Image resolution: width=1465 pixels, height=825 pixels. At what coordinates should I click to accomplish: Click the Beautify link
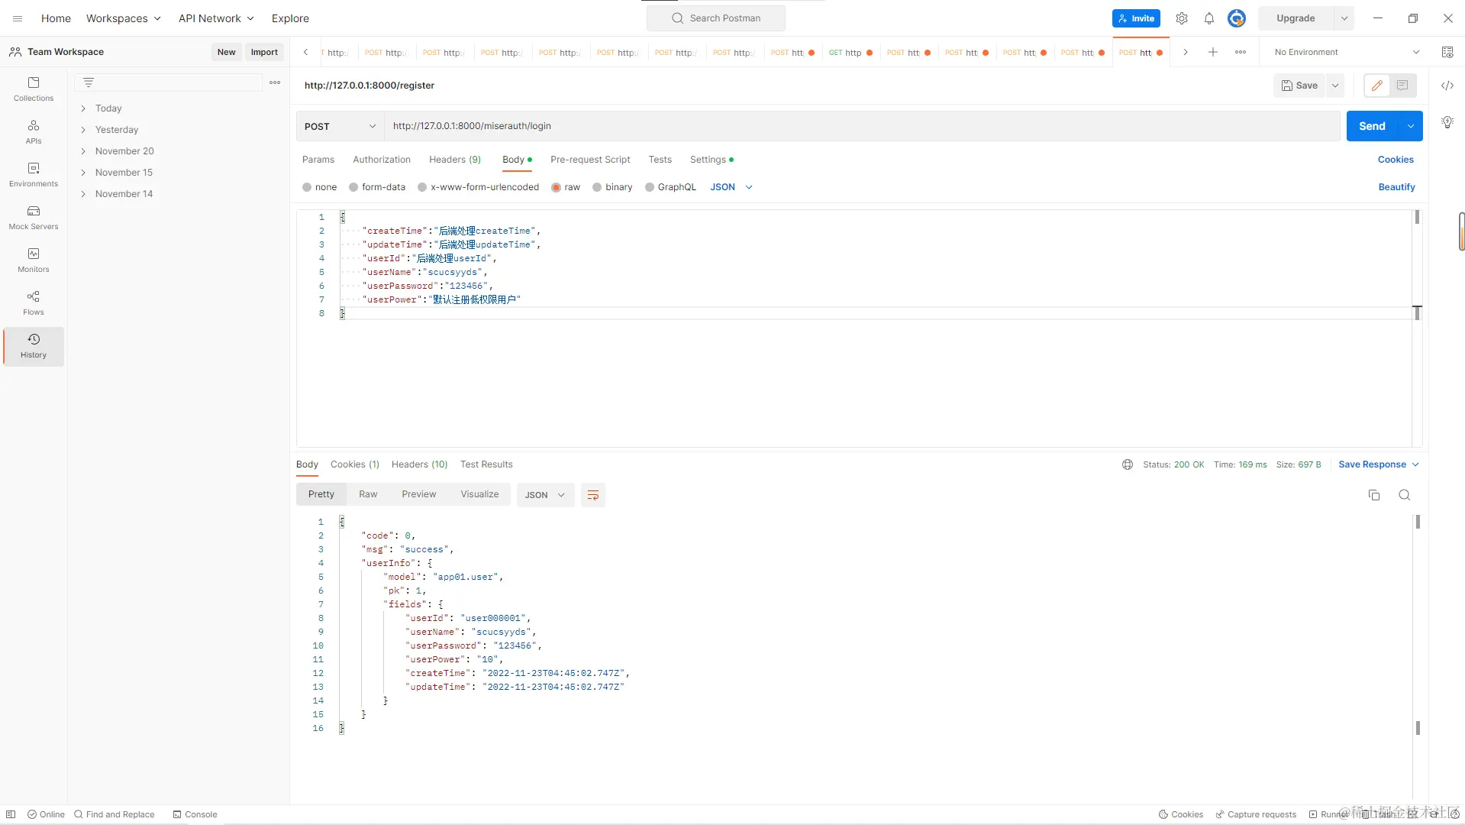point(1396,187)
